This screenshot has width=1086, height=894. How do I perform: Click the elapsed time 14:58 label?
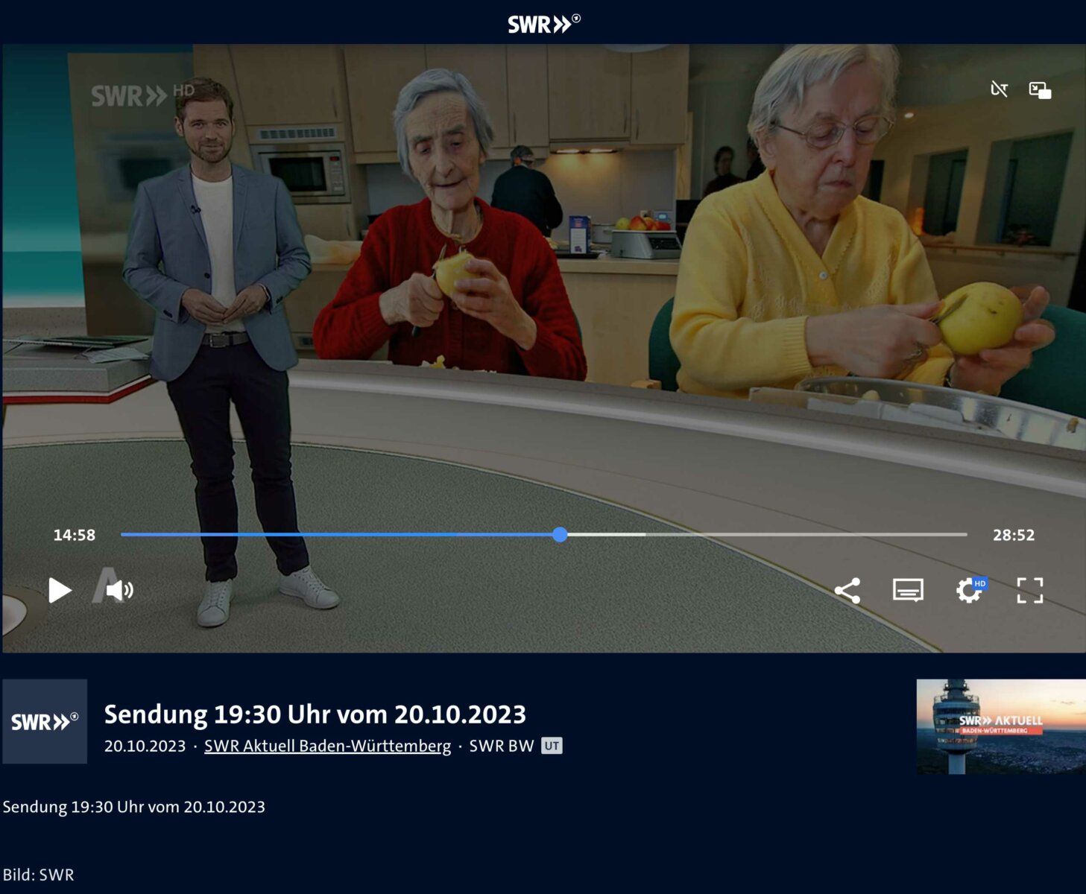[75, 535]
